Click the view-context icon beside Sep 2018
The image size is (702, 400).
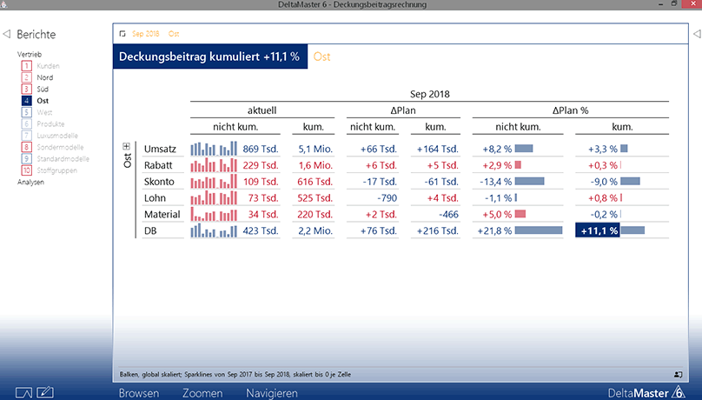pyautogui.click(x=122, y=34)
